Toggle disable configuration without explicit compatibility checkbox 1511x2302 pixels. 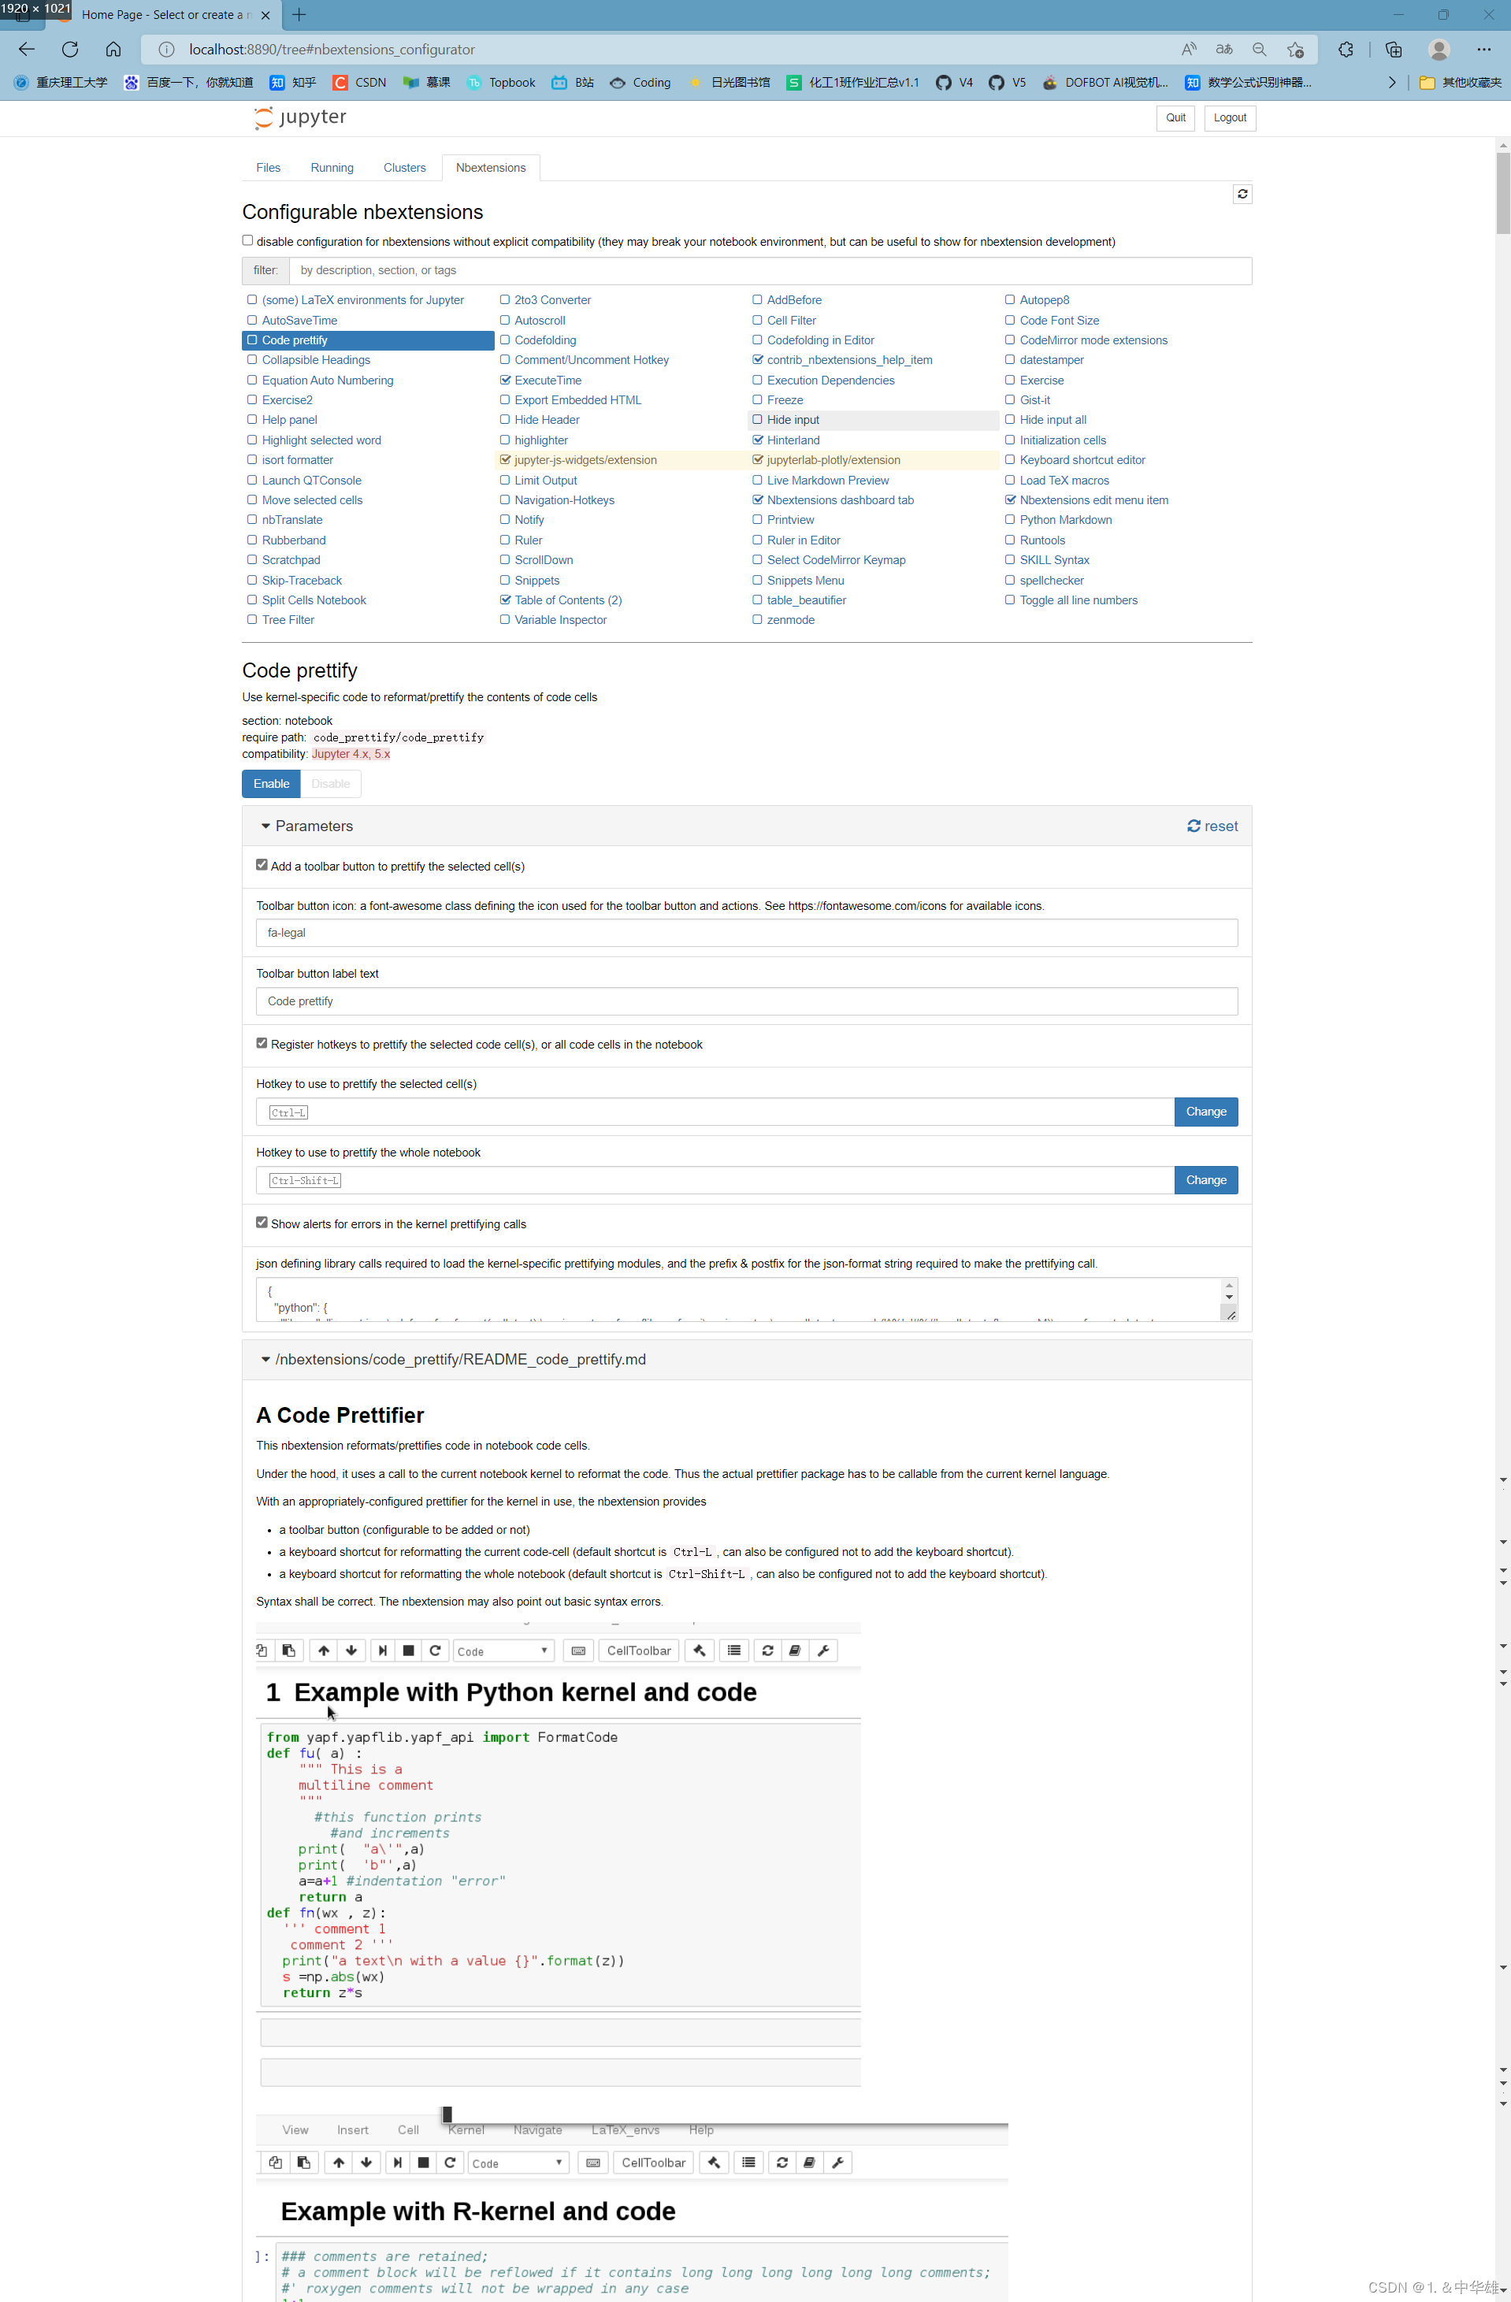[x=247, y=241]
